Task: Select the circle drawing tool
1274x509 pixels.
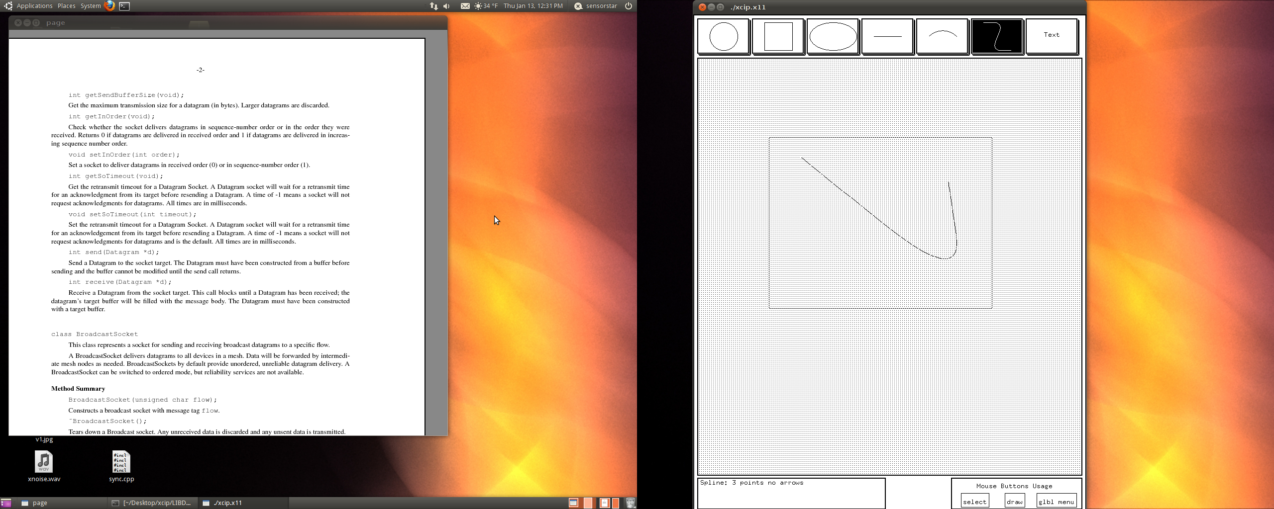Action: (723, 36)
